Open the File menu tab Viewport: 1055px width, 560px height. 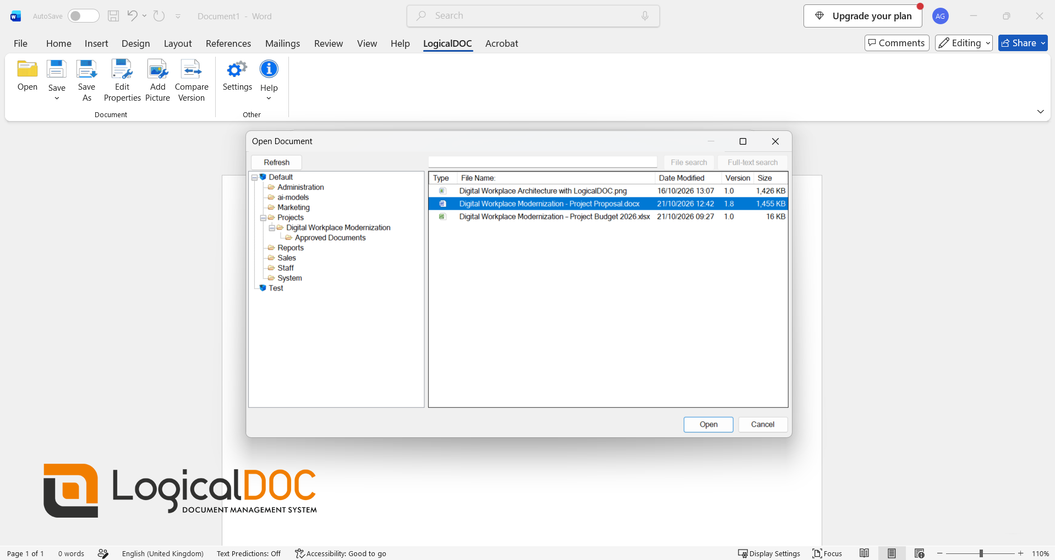point(20,43)
